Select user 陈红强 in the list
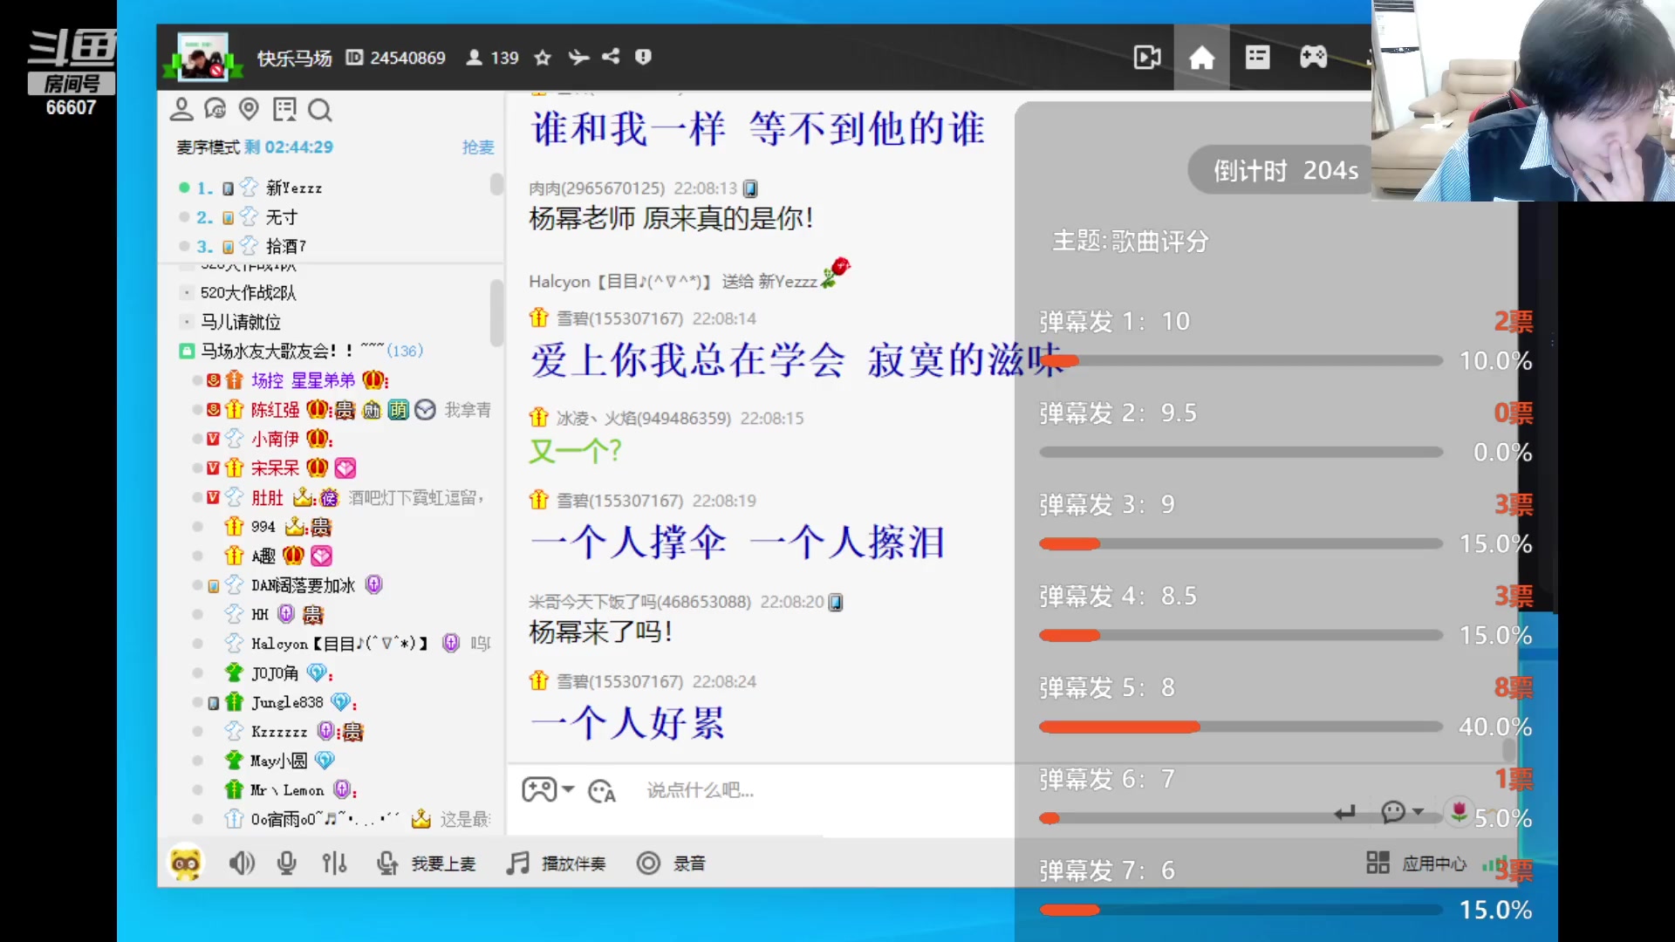This screenshot has height=942, width=1675. pyautogui.click(x=275, y=410)
